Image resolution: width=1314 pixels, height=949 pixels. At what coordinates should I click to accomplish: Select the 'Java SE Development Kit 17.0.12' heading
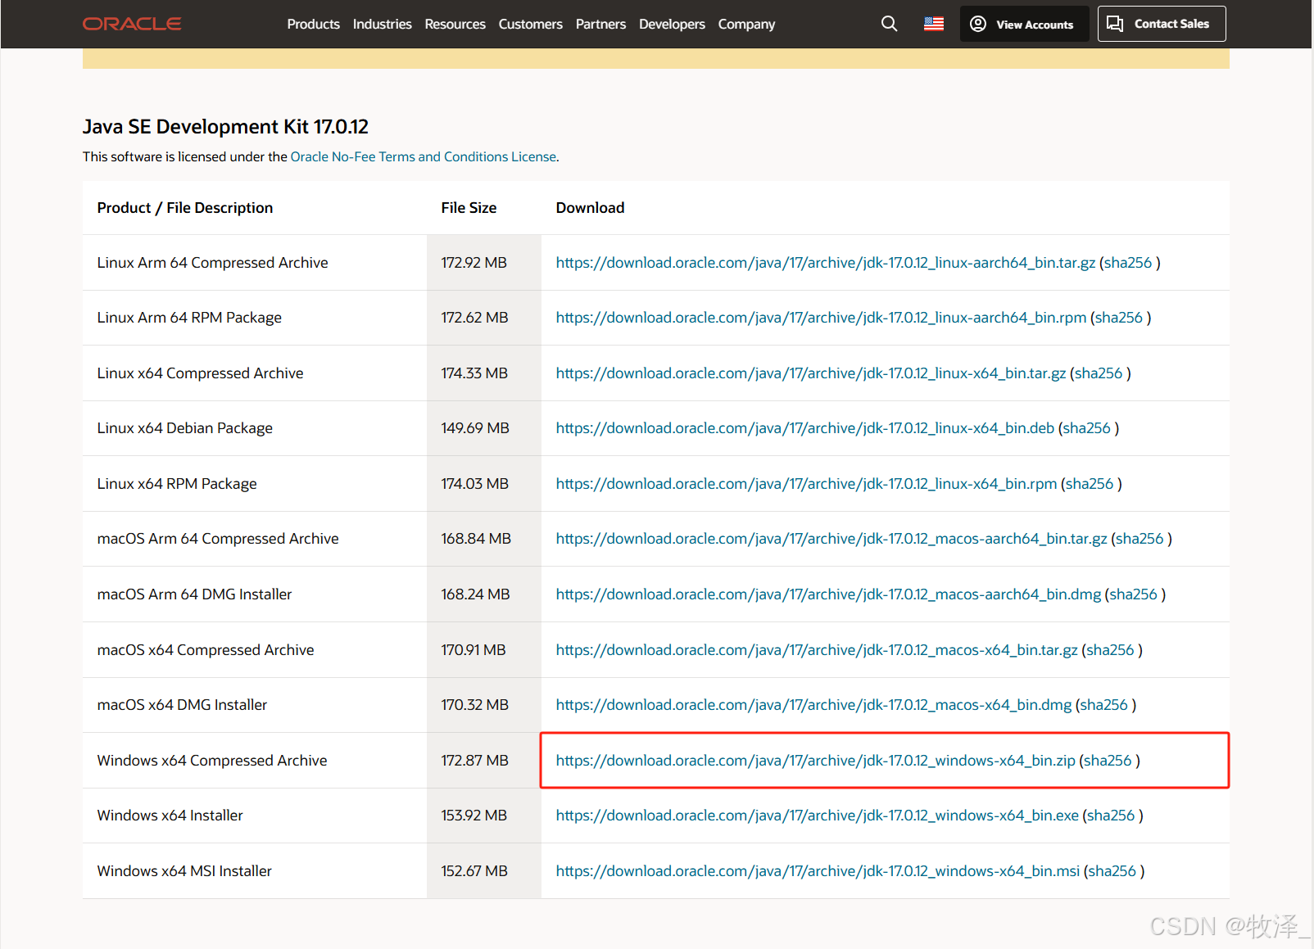(225, 127)
